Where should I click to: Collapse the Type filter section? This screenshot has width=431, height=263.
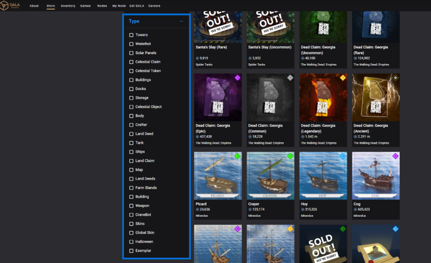181,21
